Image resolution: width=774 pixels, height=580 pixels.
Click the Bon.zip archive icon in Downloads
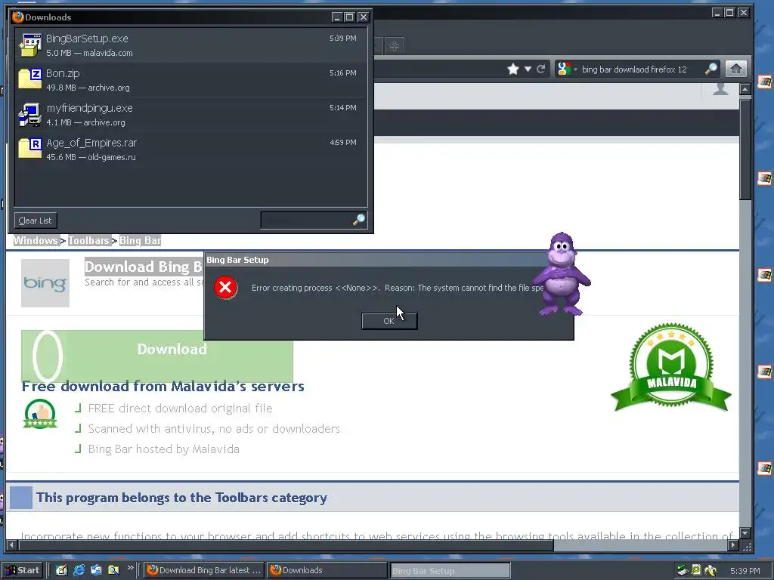(x=30, y=79)
